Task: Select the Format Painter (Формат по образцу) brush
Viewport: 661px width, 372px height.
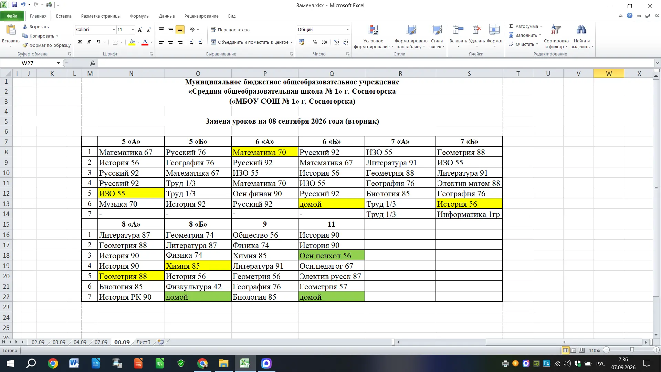Action: (x=25, y=45)
